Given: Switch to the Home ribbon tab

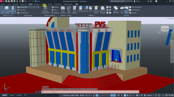Looking at the screenshot, I should pyautogui.click(x=3, y=4).
